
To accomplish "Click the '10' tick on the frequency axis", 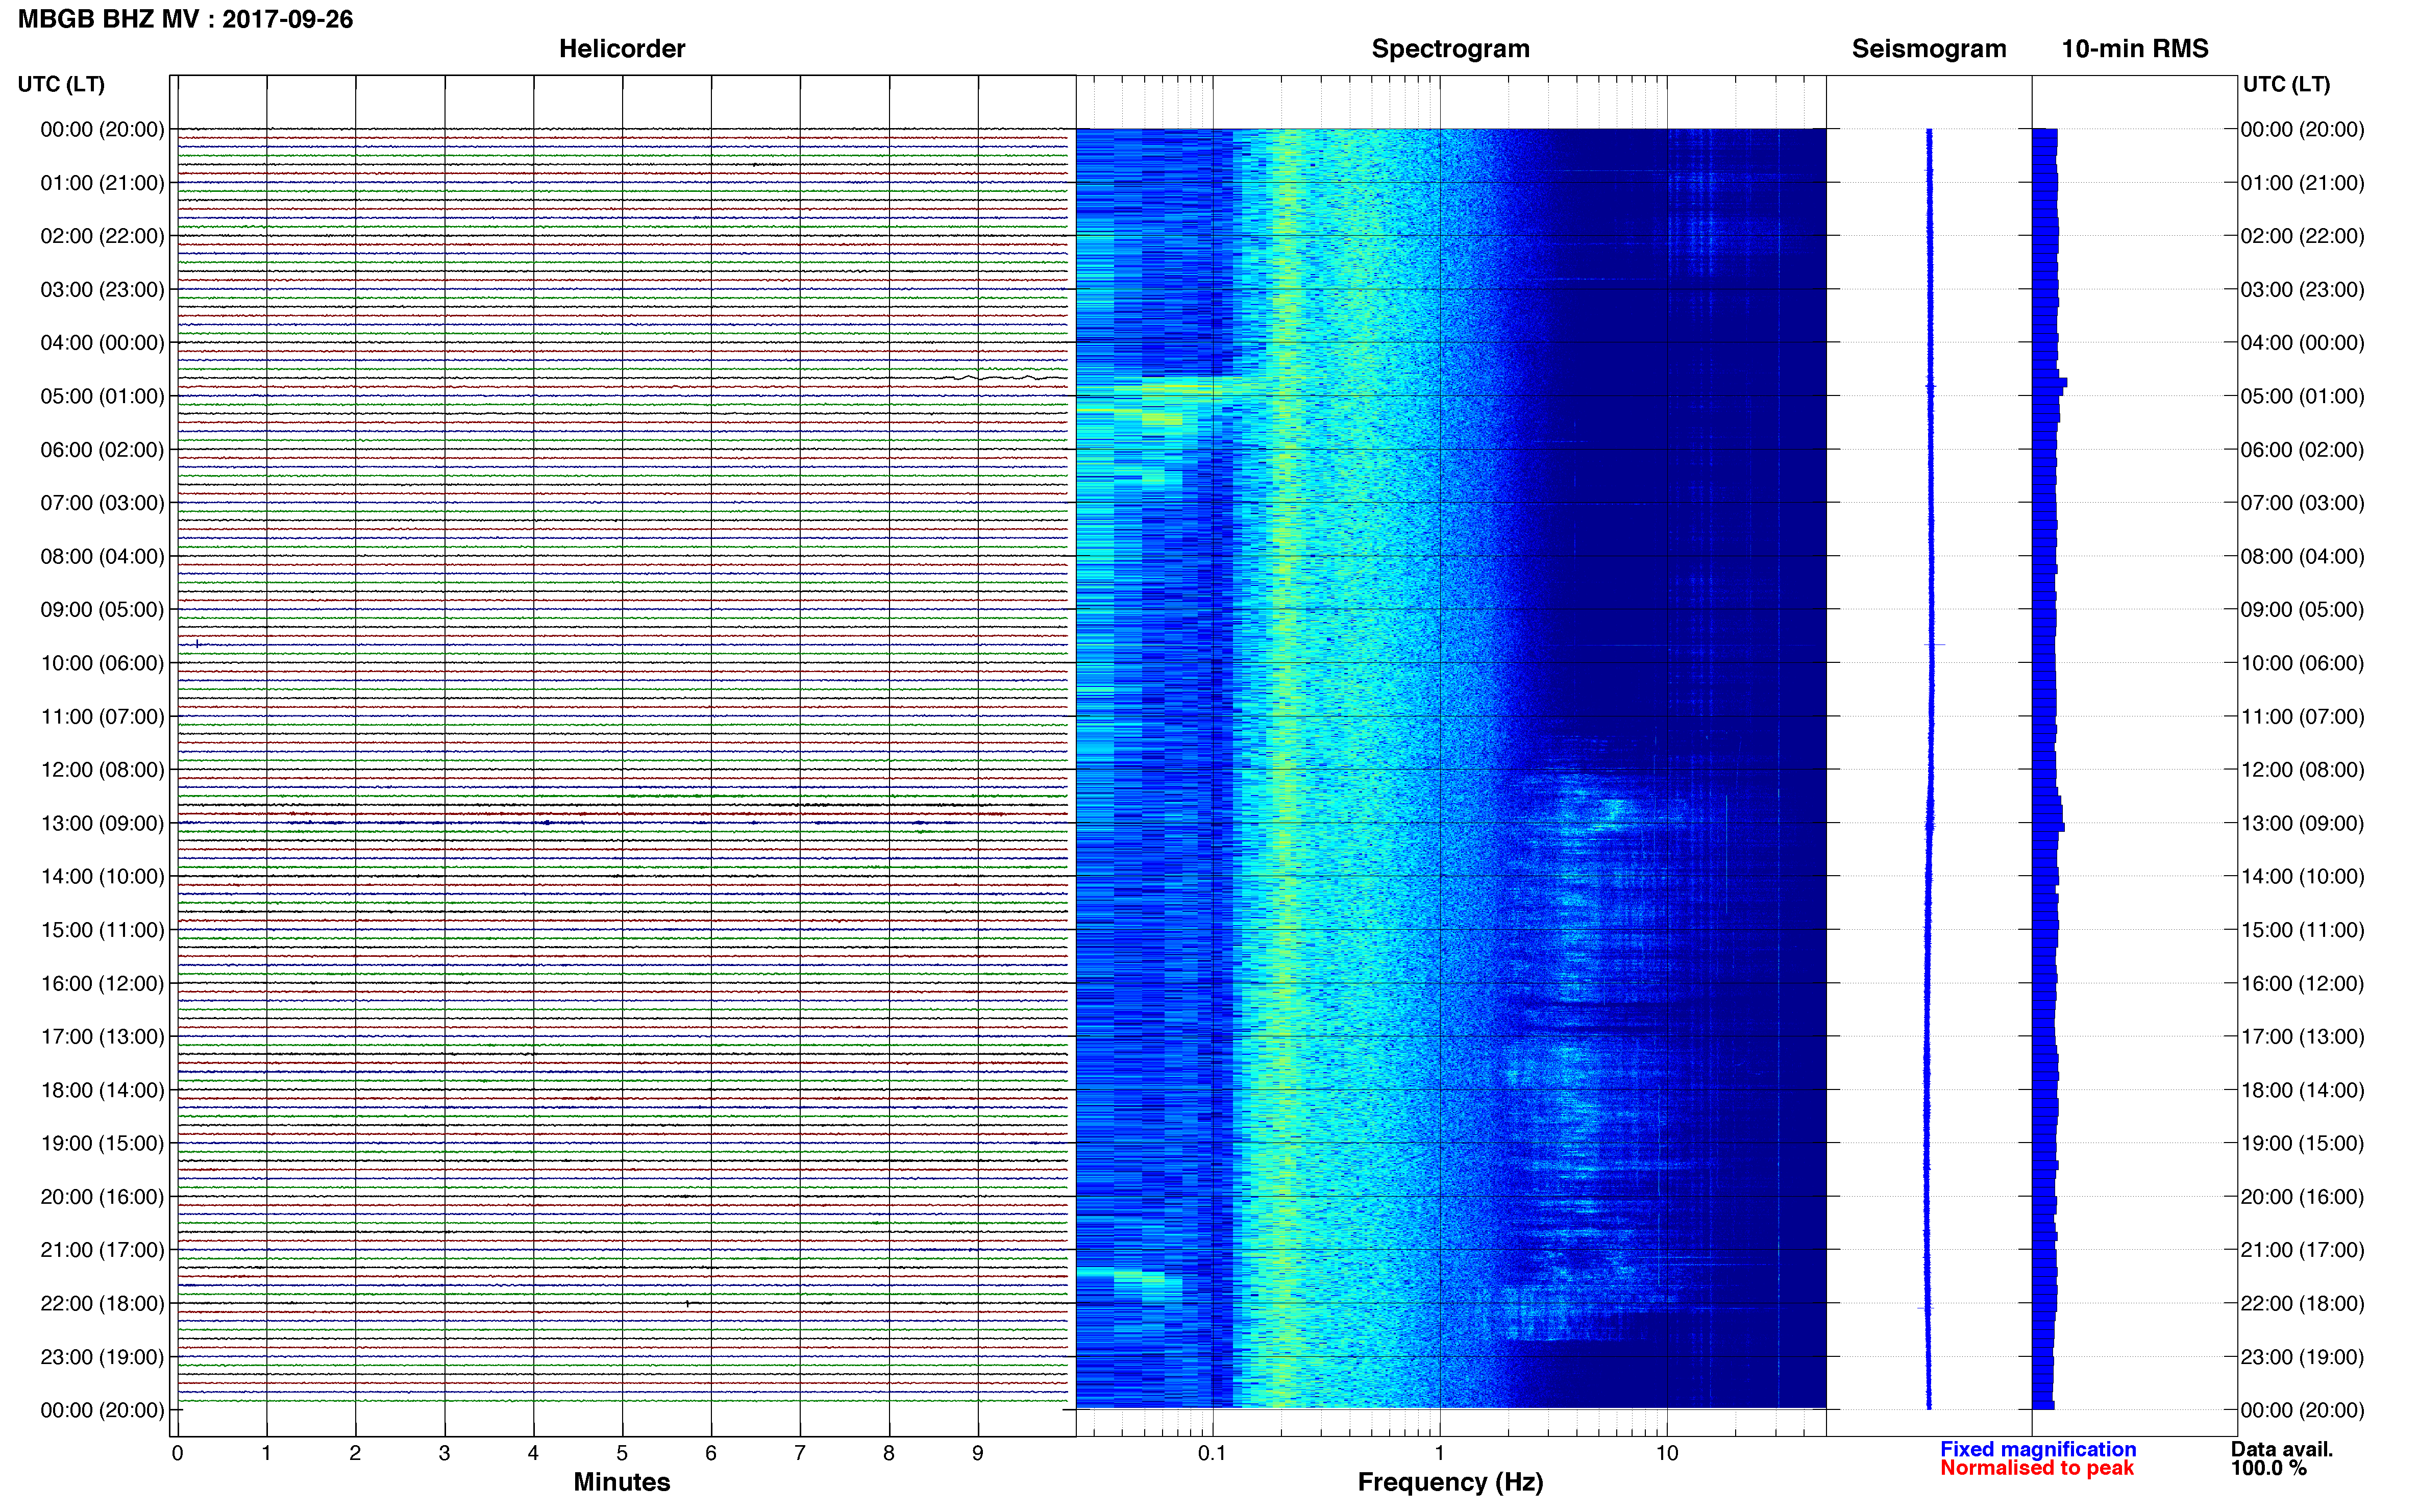I will pos(1666,1453).
